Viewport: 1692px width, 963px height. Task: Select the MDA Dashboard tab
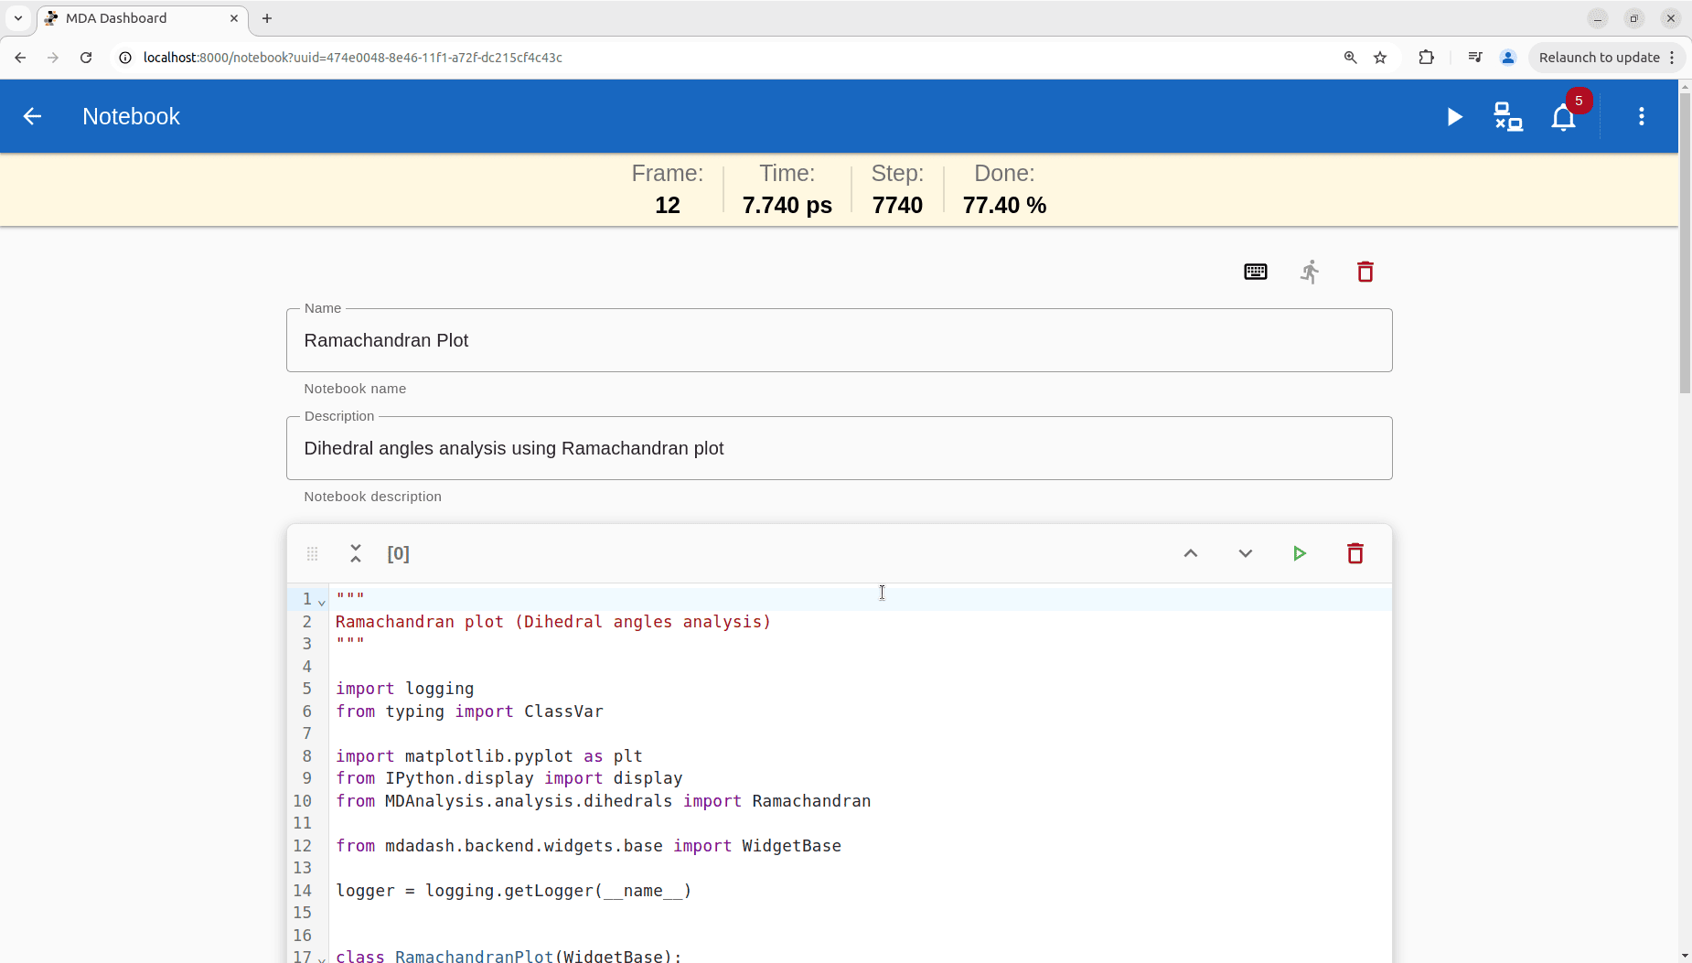[142, 18]
